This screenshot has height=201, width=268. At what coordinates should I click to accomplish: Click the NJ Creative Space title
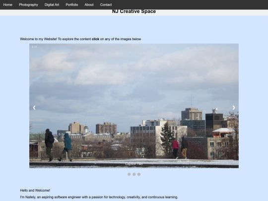click(134, 11)
